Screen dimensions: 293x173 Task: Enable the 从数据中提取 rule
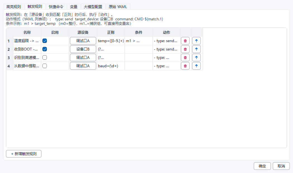(45, 66)
